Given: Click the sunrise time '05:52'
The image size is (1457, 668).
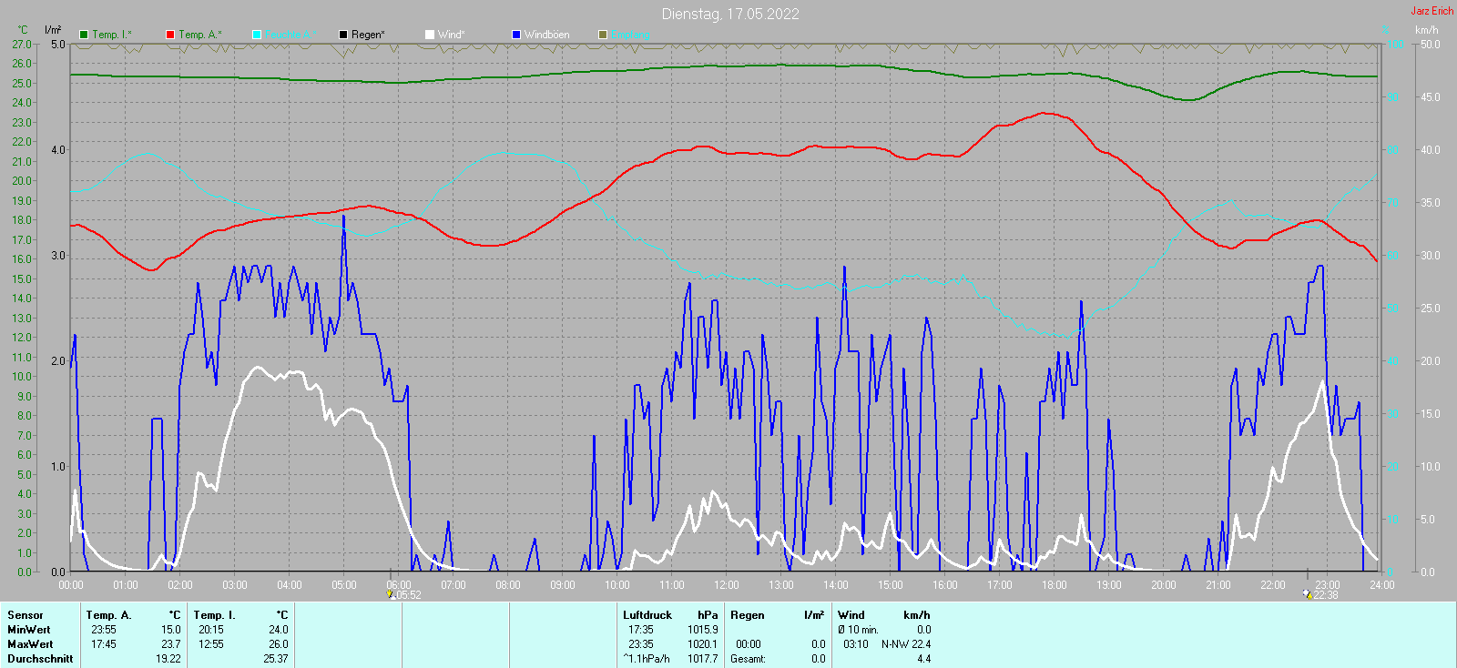Looking at the screenshot, I should [x=408, y=595].
